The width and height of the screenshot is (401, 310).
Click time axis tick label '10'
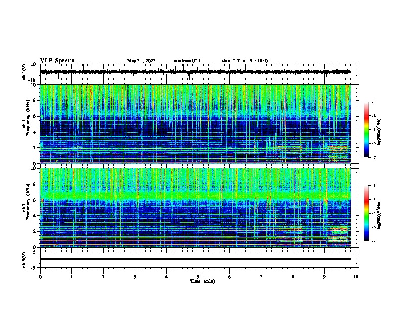[356, 277]
